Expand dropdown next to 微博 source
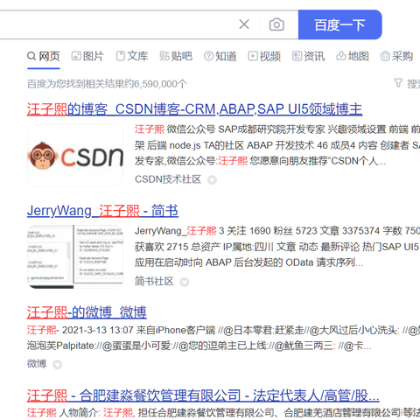This screenshot has width=420, height=420. (x=57, y=365)
